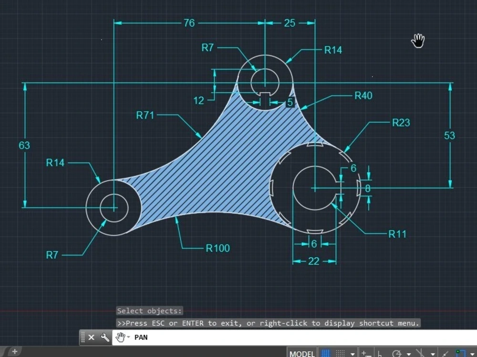The height and width of the screenshot is (357, 477).
Task: Add a new layout tab with plus button
Action: point(14,352)
